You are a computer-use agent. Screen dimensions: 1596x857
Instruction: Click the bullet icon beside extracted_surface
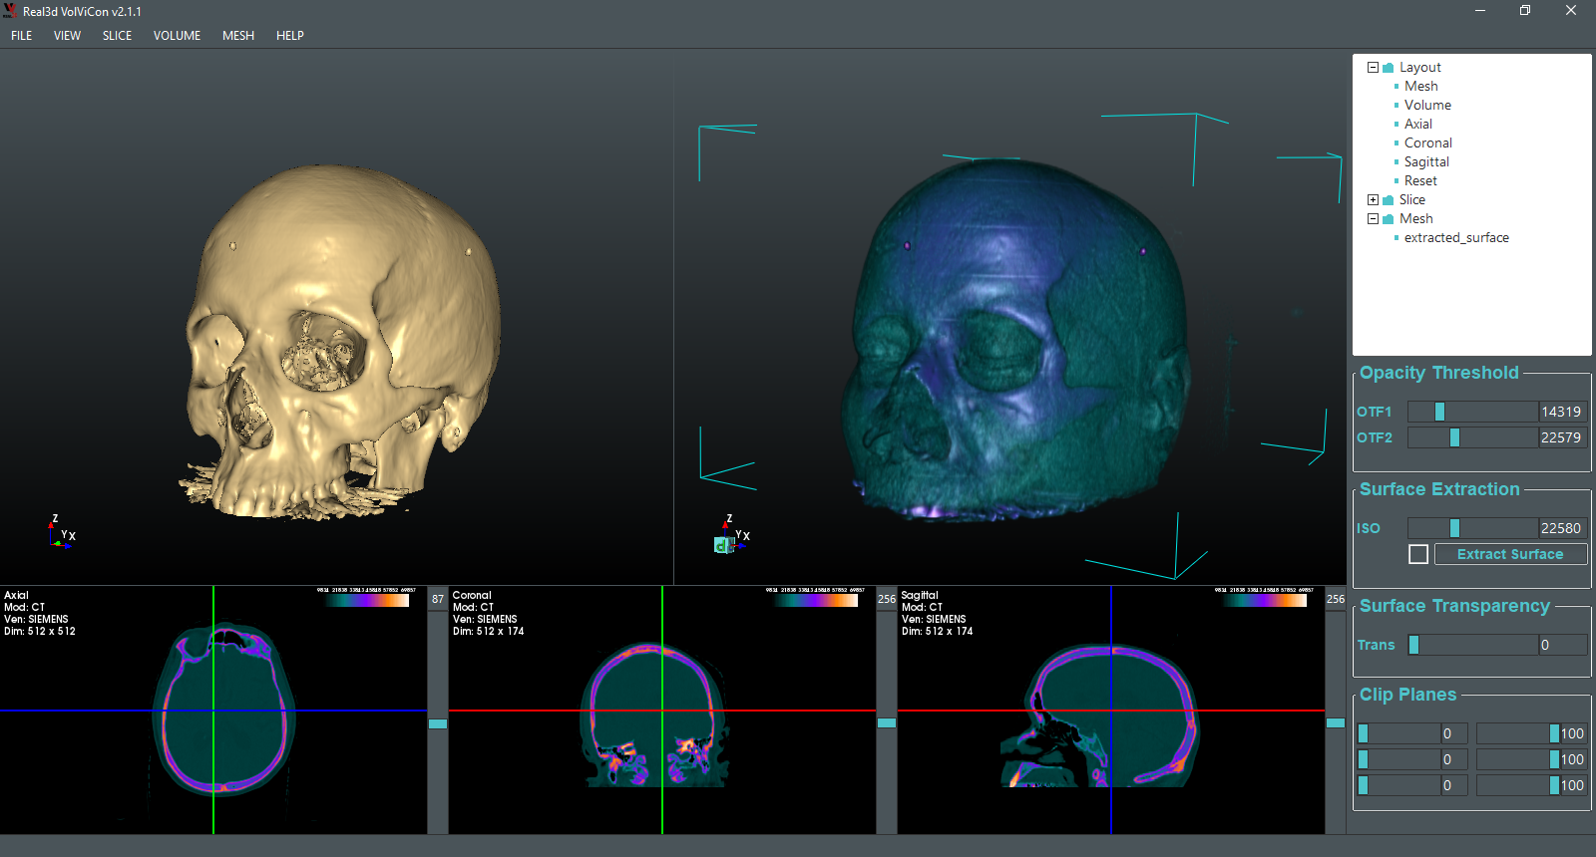pyautogui.click(x=1396, y=238)
